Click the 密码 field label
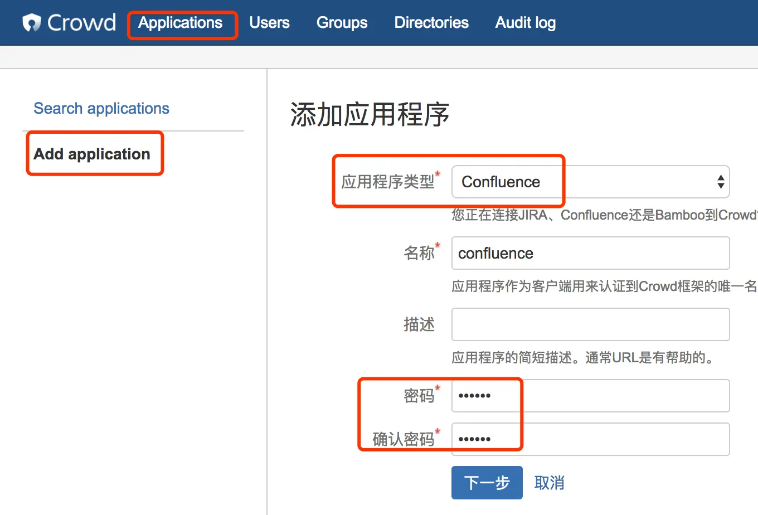 [x=419, y=396]
